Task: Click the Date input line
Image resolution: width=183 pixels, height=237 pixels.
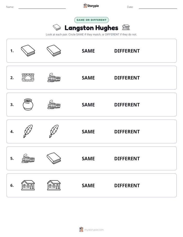Action: tap(158, 7)
